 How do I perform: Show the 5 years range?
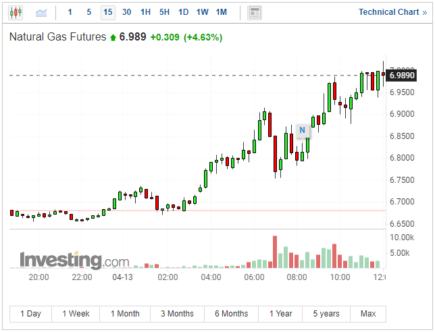(x=326, y=314)
